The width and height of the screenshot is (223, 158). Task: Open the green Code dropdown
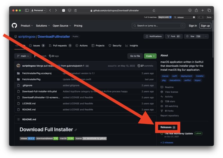pos(150,56)
